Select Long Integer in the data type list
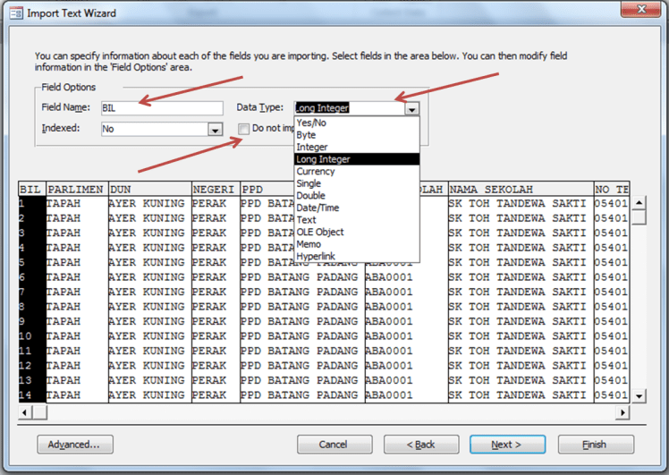669x475 pixels. click(x=357, y=159)
